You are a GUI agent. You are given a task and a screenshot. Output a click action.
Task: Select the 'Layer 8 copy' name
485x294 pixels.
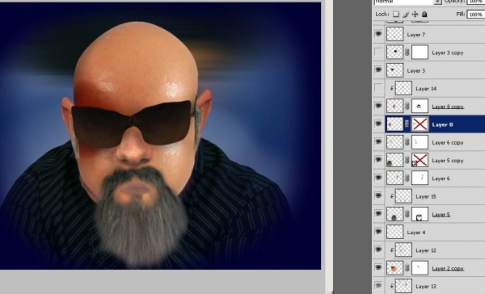(x=448, y=107)
